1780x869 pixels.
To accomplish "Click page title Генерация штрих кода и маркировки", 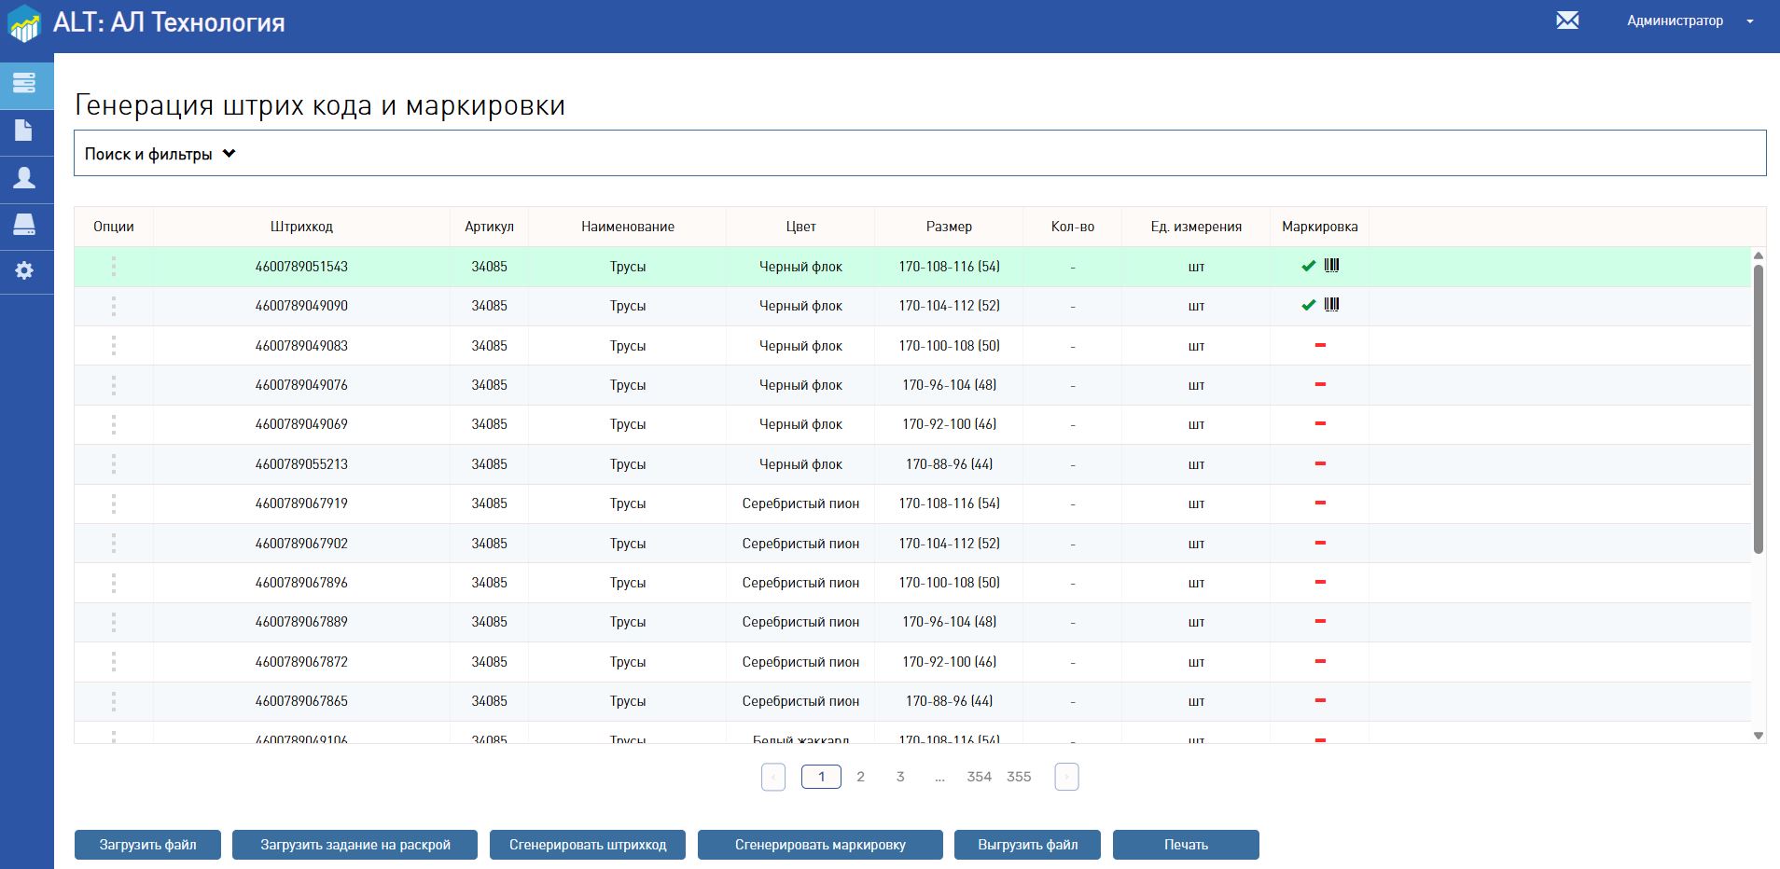I will [x=320, y=105].
